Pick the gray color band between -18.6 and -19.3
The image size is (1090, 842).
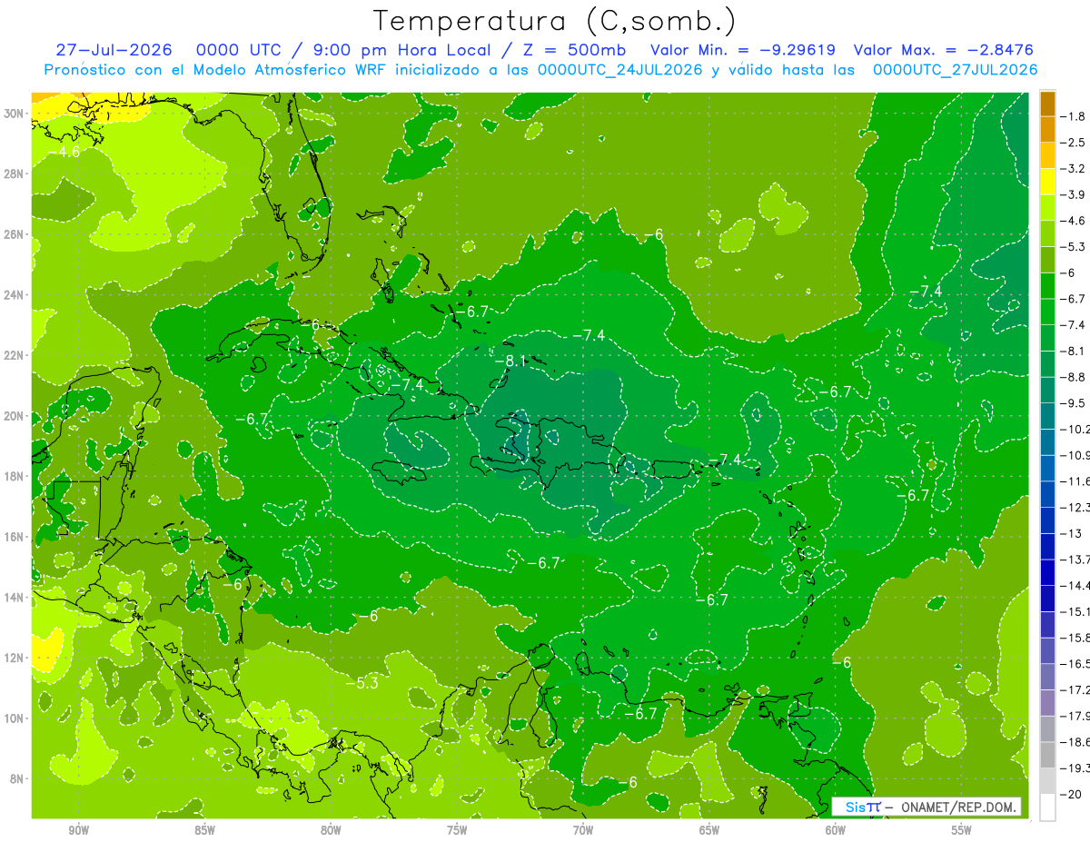[x=1047, y=755]
